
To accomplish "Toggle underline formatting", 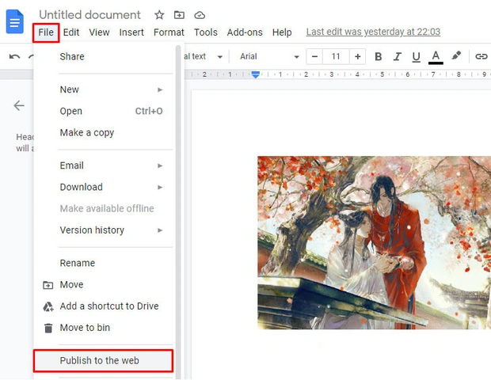I will (416, 57).
